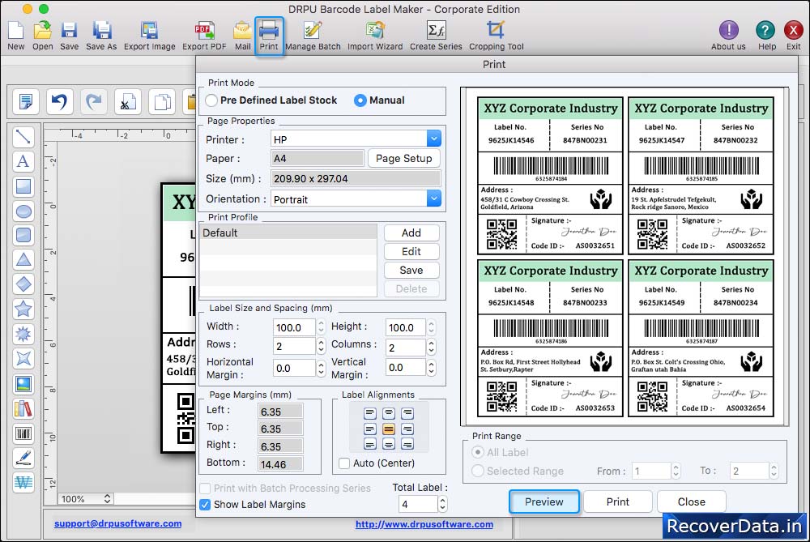Open the canvas zoom 100% selector
Viewport: 810px width, 542px height.
85,498
